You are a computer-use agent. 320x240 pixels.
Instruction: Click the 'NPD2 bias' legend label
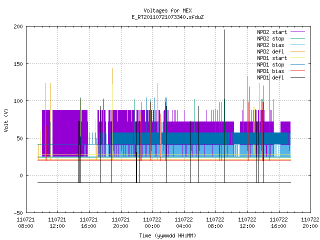point(270,45)
